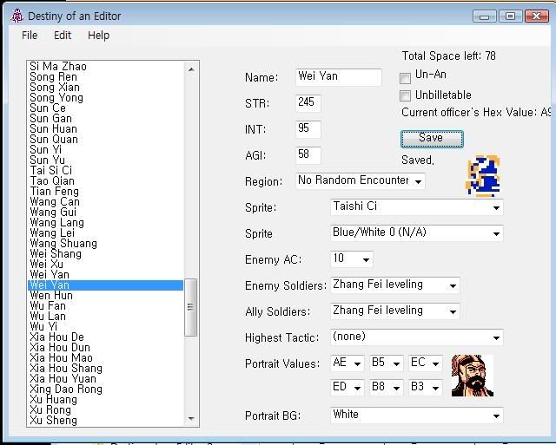Click the STR value field
This screenshot has height=445, width=556.
pyautogui.click(x=308, y=103)
